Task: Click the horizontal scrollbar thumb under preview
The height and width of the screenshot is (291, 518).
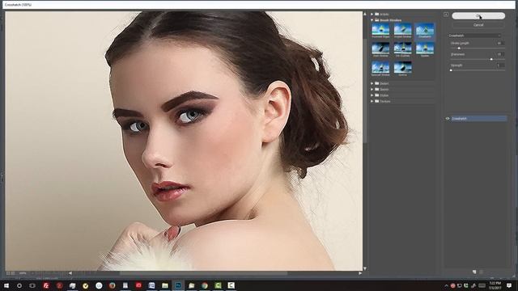Action: [x=203, y=273]
